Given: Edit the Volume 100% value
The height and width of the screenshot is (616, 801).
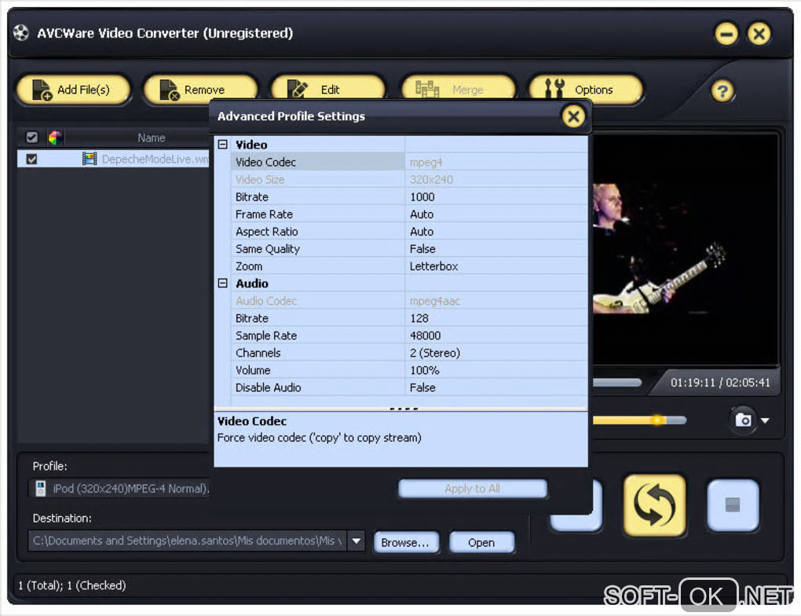Looking at the screenshot, I should (x=496, y=371).
